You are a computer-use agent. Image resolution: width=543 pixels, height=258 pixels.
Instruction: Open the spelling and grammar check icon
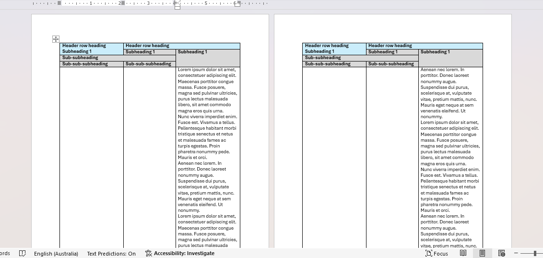coord(22,253)
